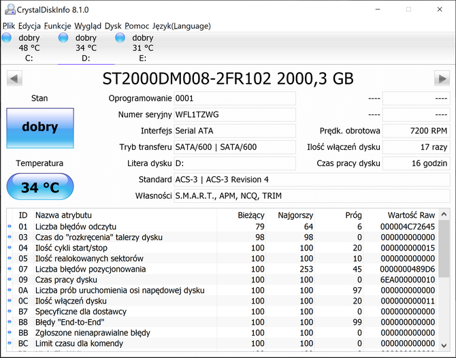Open the Edycja menu

point(29,26)
